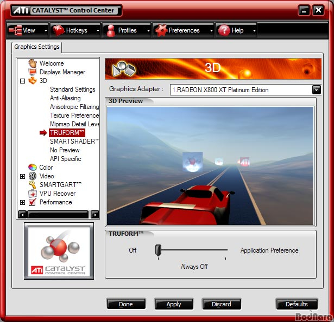Select the Color wheel icon

tap(33, 167)
